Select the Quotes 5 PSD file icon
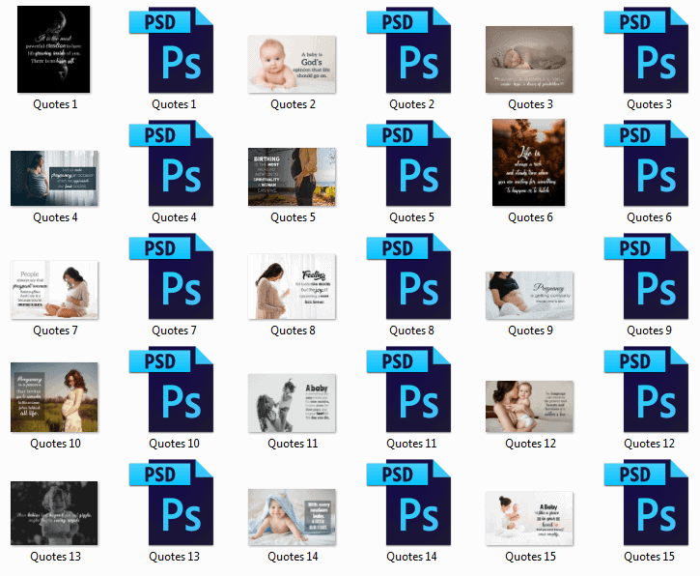 [409, 162]
